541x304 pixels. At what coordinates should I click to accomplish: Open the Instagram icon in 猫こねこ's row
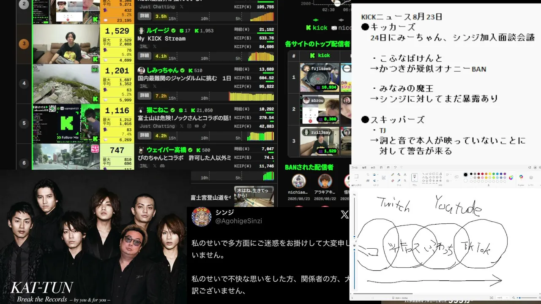click(189, 126)
